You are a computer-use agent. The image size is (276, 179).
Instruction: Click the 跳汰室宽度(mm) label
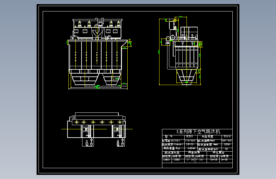(x=208, y=145)
